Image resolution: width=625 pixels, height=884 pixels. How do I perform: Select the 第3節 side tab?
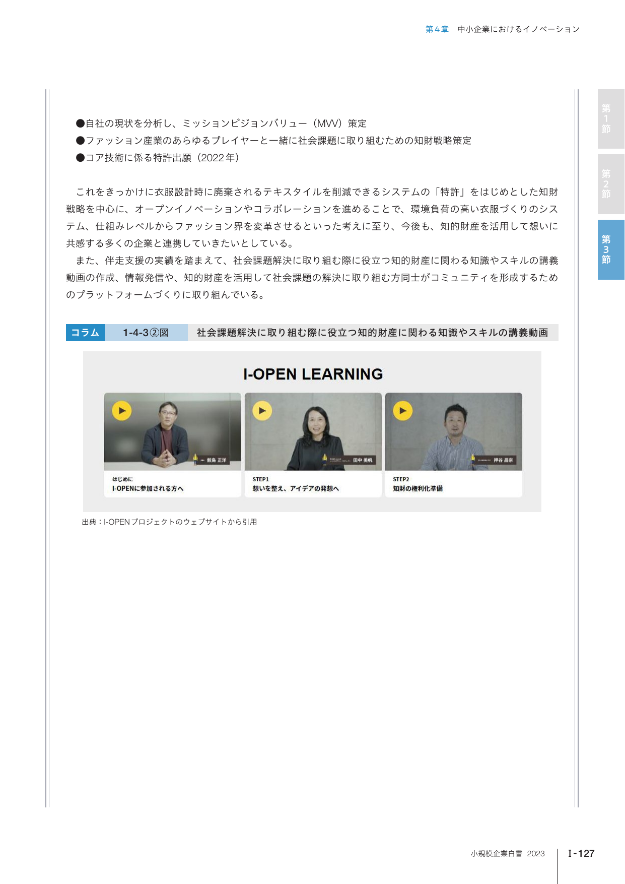[x=611, y=249]
